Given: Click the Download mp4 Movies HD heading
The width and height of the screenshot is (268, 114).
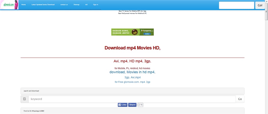Looking at the screenshot, I should pos(132,48).
